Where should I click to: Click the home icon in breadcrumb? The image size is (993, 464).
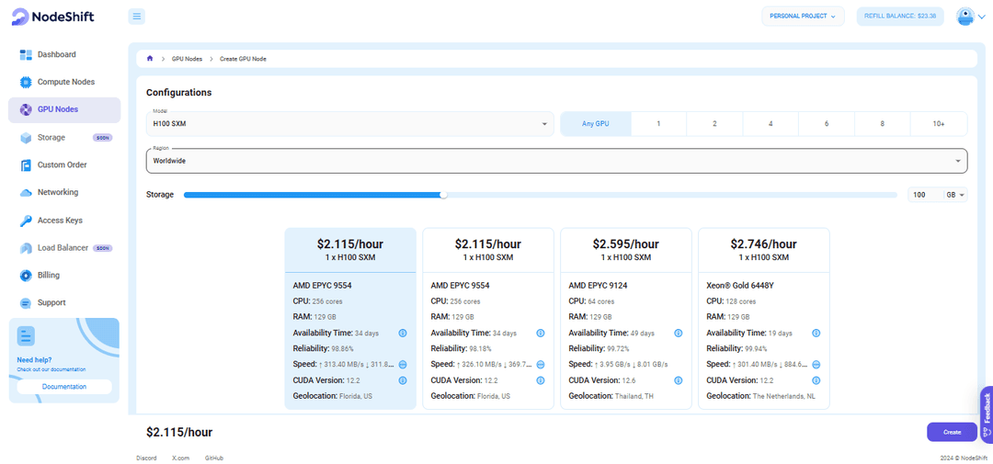[x=150, y=58]
